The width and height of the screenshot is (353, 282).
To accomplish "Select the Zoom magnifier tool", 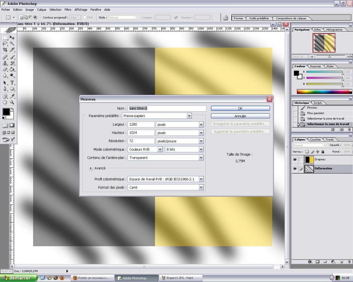I will pyautogui.click(x=12, y=102).
